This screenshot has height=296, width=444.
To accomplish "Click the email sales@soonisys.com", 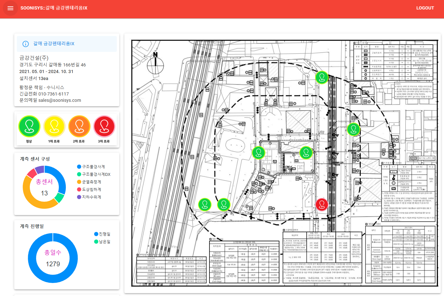I will coord(60,100).
